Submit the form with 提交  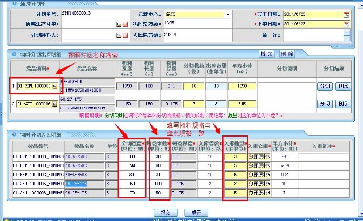pos(166,212)
